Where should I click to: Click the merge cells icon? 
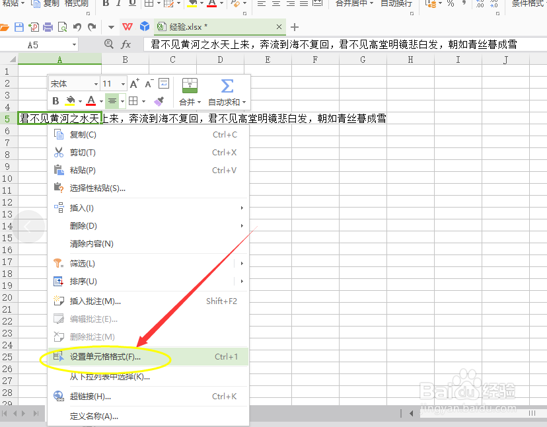(190, 85)
